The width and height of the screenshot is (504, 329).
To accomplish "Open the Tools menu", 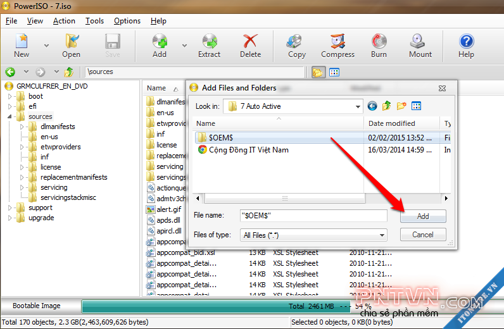I will pyautogui.click(x=94, y=21).
